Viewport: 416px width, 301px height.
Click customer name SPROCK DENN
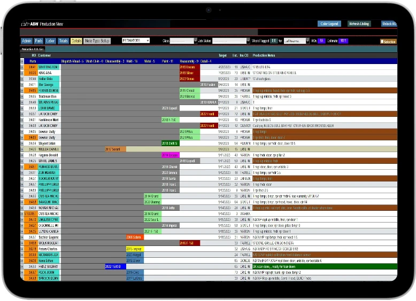pos(49,278)
